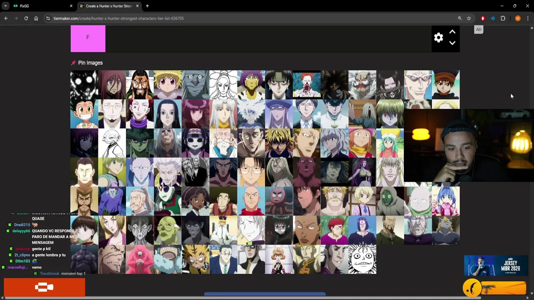
Task: Click the Pin Images label
Action: pyautogui.click(x=90, y=63)
